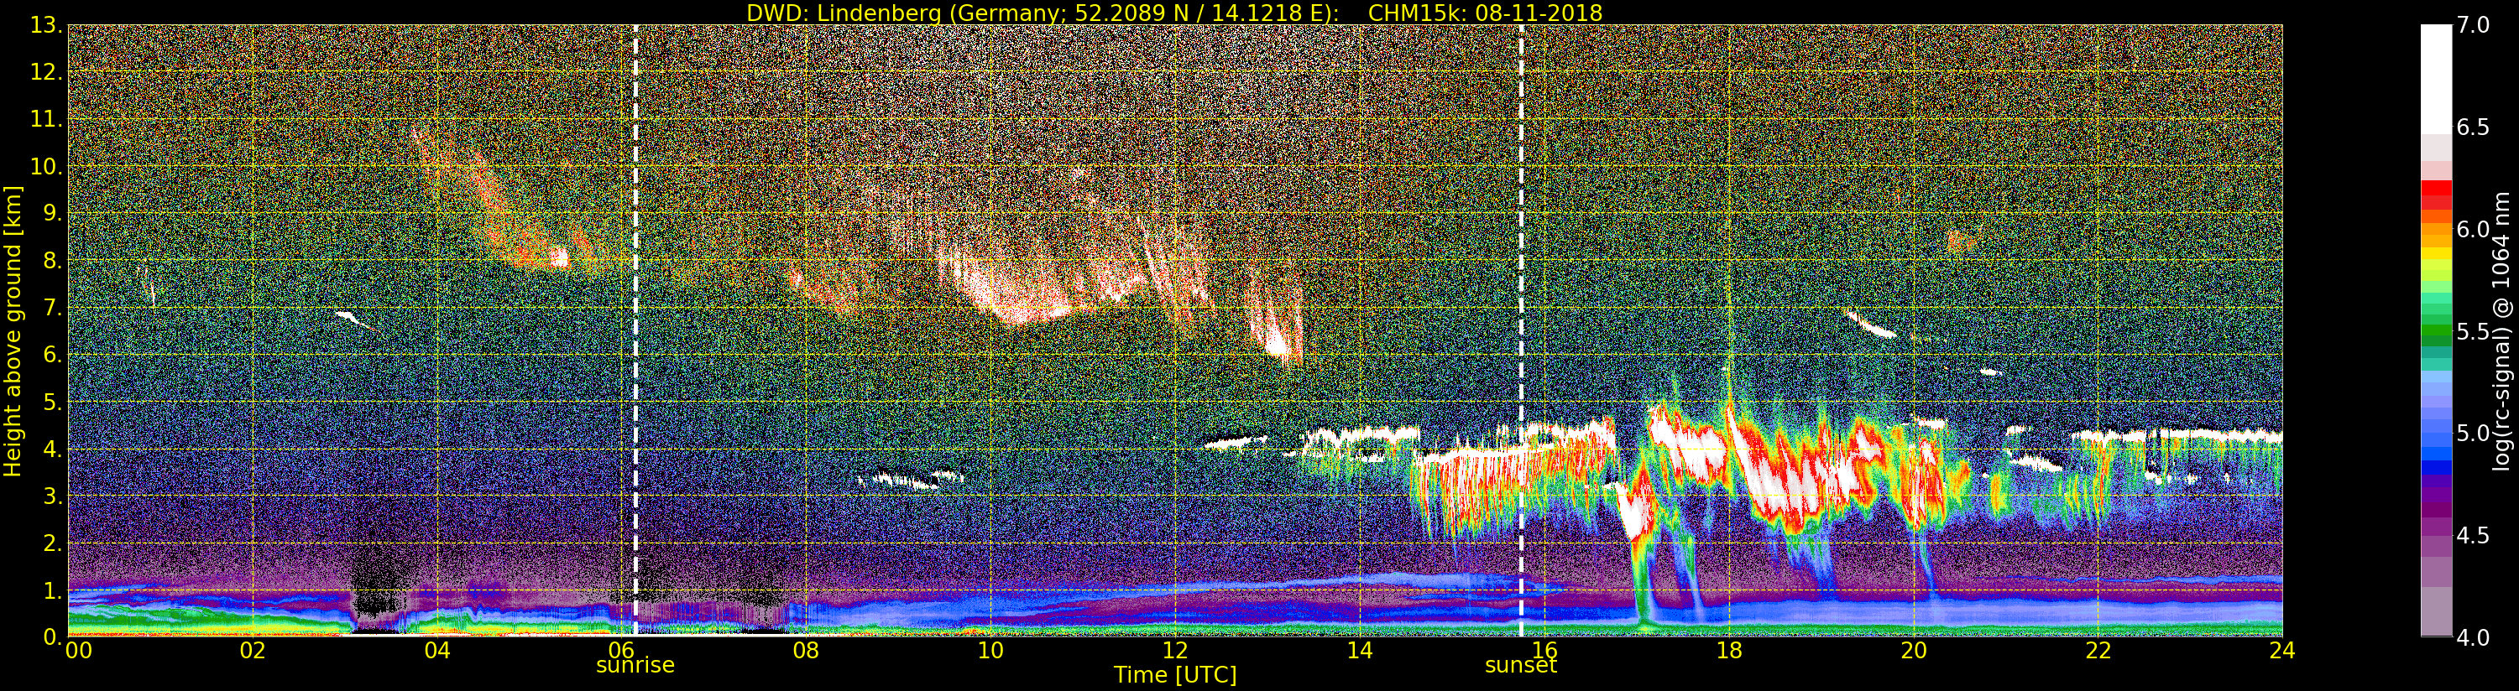Click colorbar tick value '4.0'
Viewport: 2519px width, 691px height.
2473,637
